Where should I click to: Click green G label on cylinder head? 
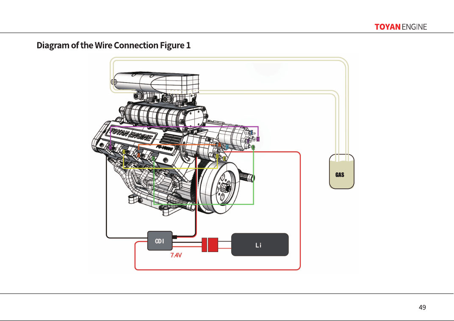[x=153, y=158]
